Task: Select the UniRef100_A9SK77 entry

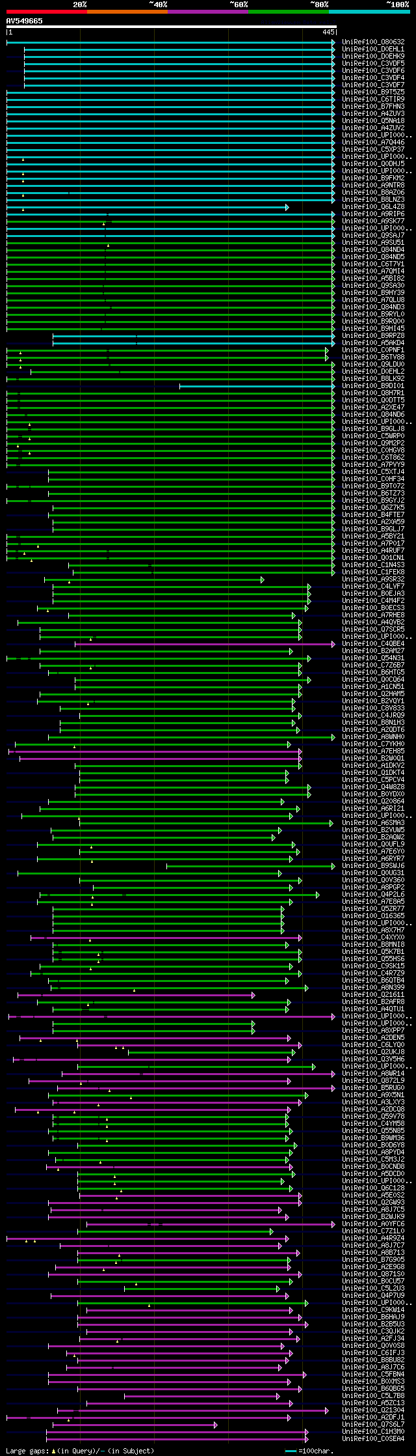Action: (373, 221)
